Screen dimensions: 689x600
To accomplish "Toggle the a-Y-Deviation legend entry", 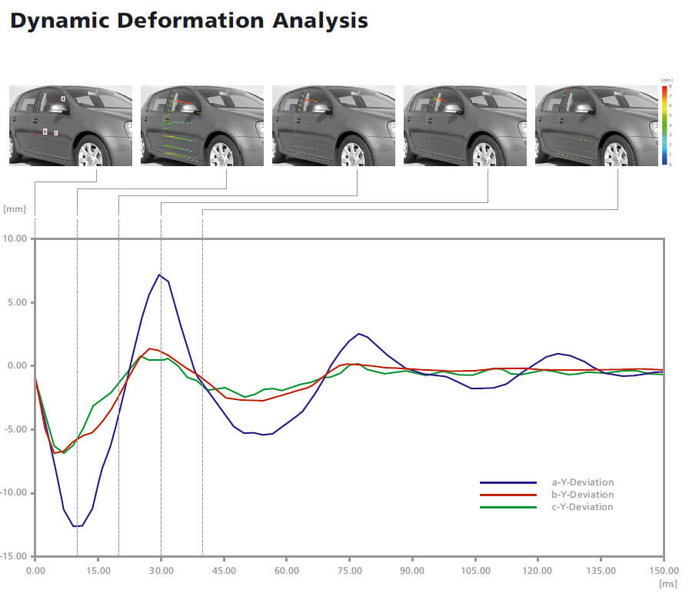I will pos(582,482).
